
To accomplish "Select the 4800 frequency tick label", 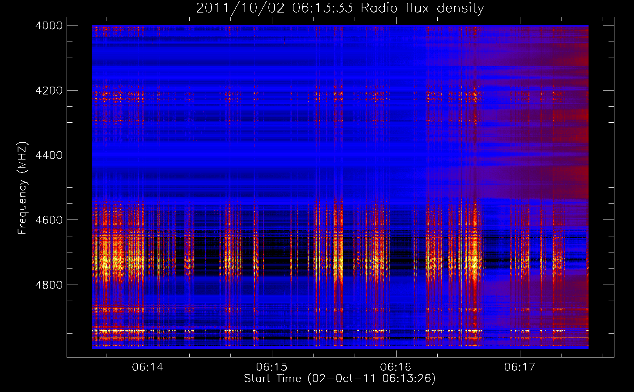I will tap(49, 285).
